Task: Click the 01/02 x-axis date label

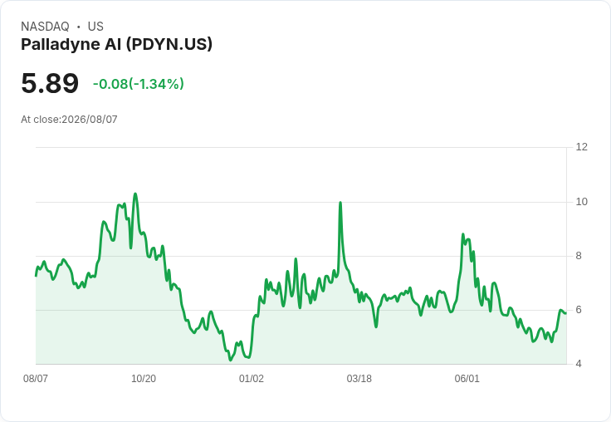Action: (x=252, y=378)
